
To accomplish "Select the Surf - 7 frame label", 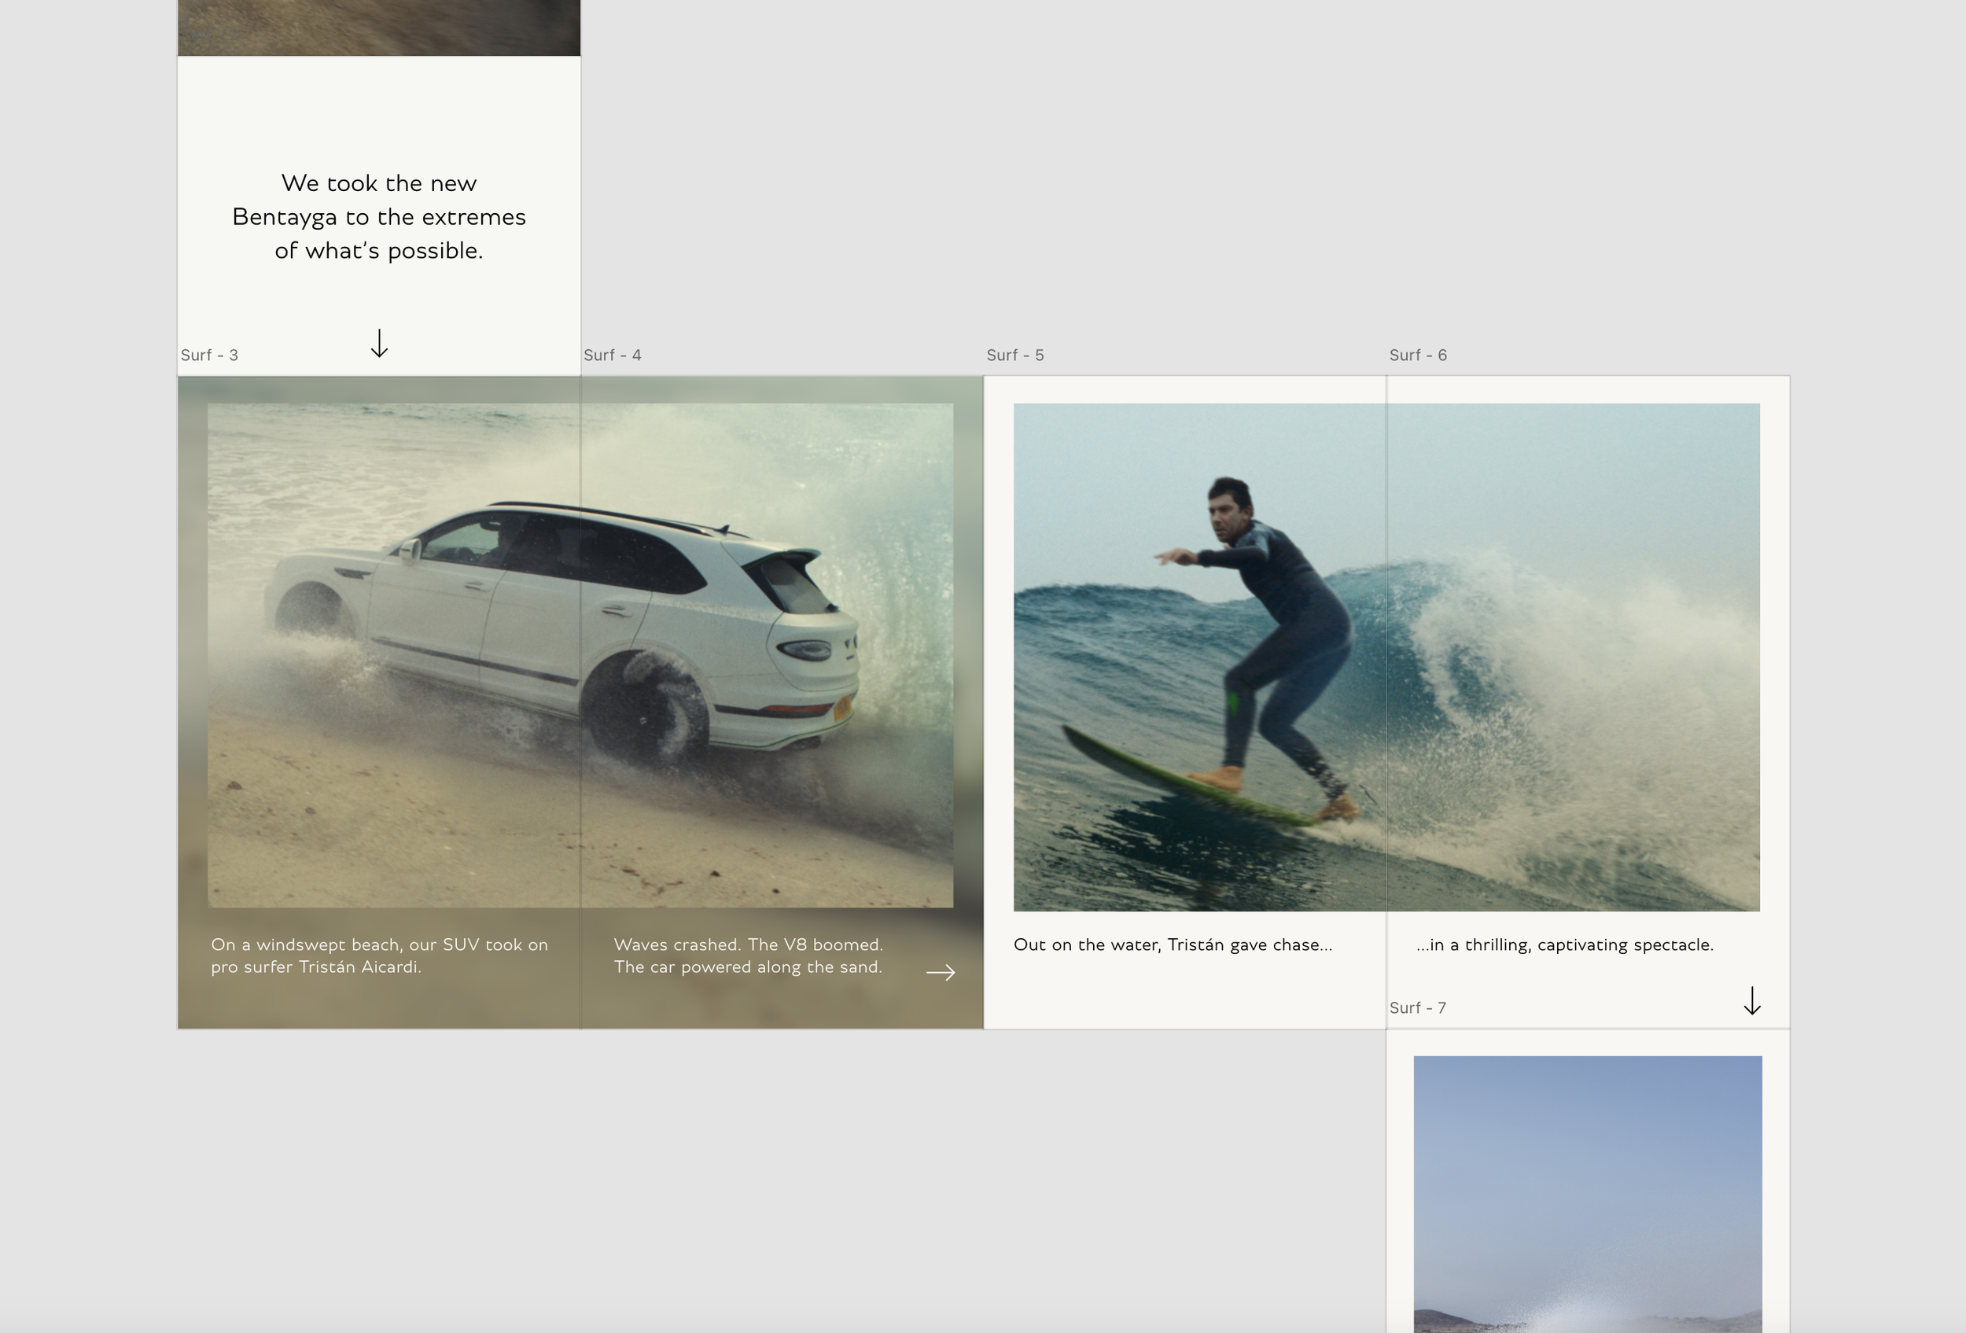I will [1417, 1008].
